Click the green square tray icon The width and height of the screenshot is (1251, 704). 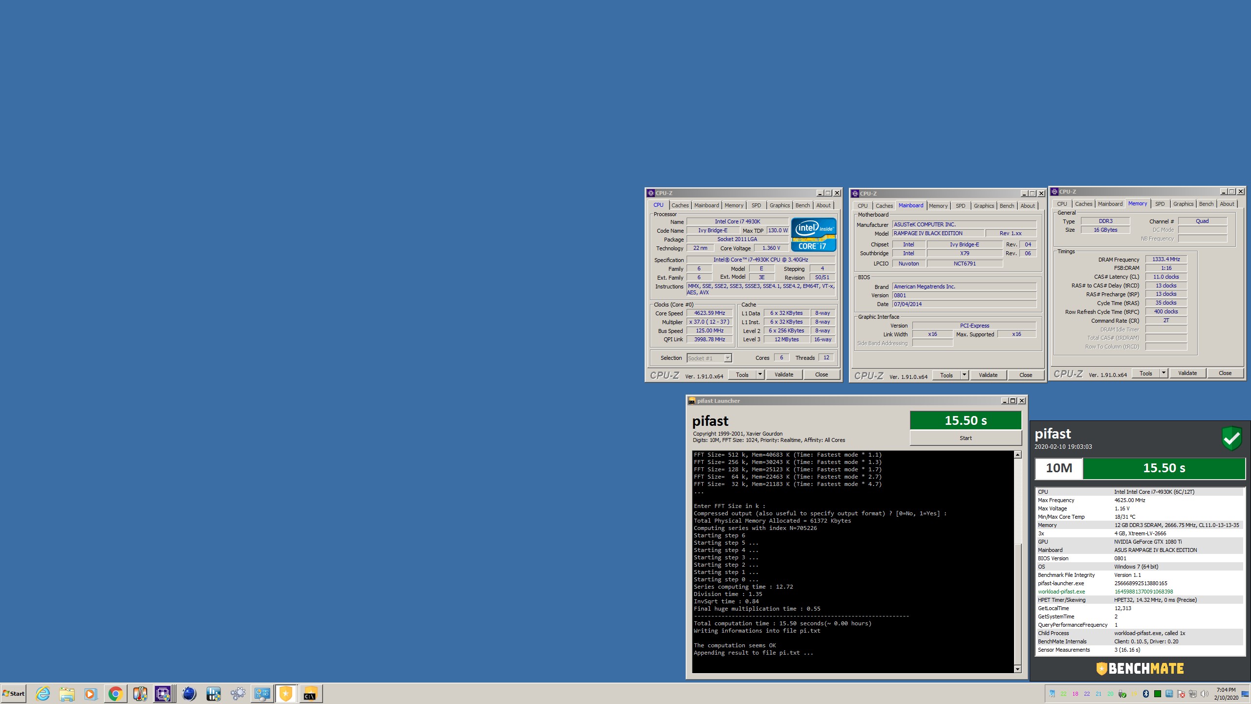coord(1157,694)
